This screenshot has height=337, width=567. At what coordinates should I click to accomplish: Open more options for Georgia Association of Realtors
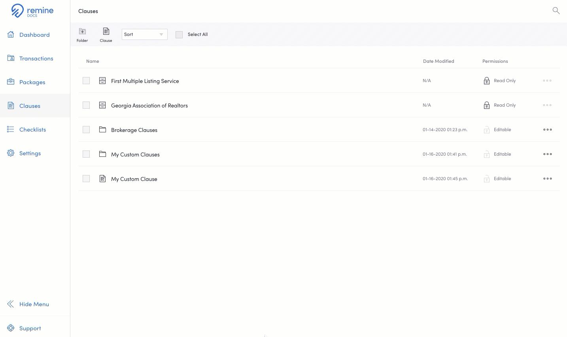click(x=547, y=105)
